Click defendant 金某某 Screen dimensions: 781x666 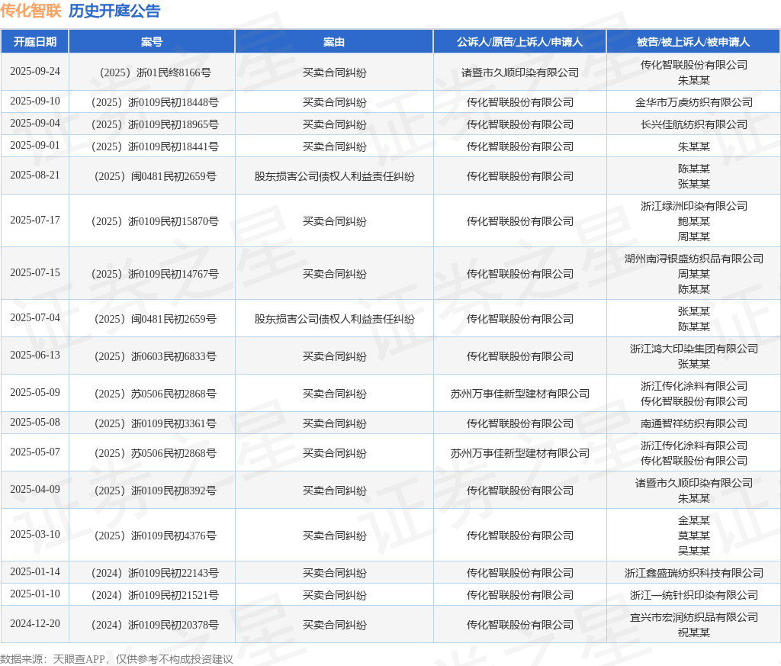click(x=694, y=520)
